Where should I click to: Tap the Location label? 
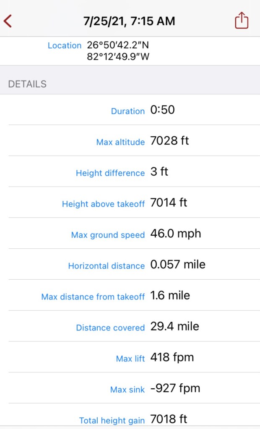[x=65, y=45]
